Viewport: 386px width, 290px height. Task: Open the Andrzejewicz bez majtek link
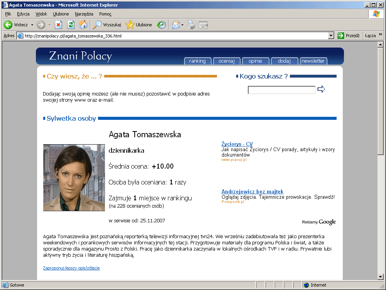coord(252,191)
